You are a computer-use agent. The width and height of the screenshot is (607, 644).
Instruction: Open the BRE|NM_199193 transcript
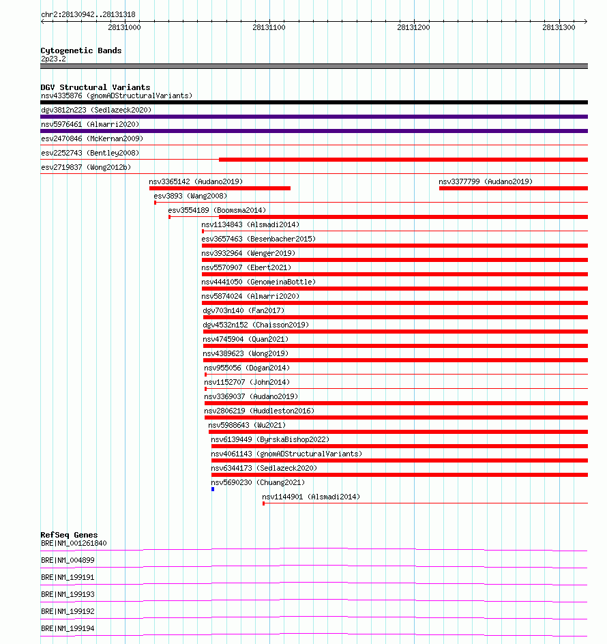tap(68, 594)
